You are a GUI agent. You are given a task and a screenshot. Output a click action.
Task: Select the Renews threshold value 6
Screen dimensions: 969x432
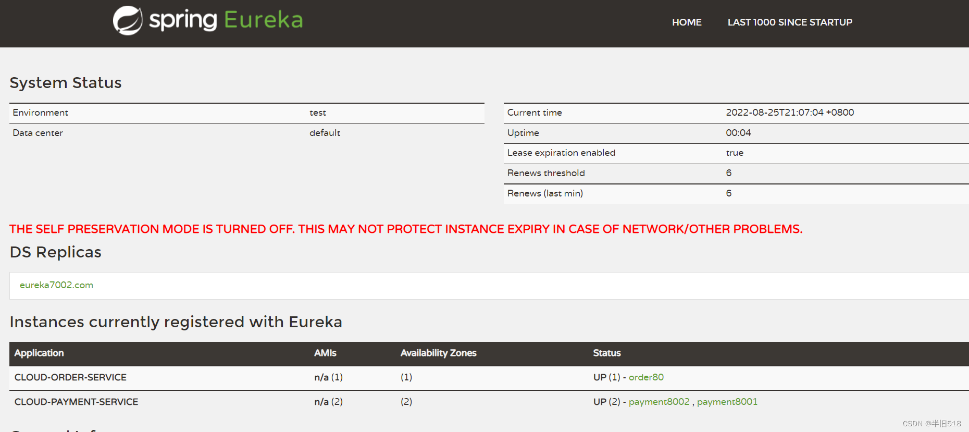pyautogui.click(x=729, y=173)
